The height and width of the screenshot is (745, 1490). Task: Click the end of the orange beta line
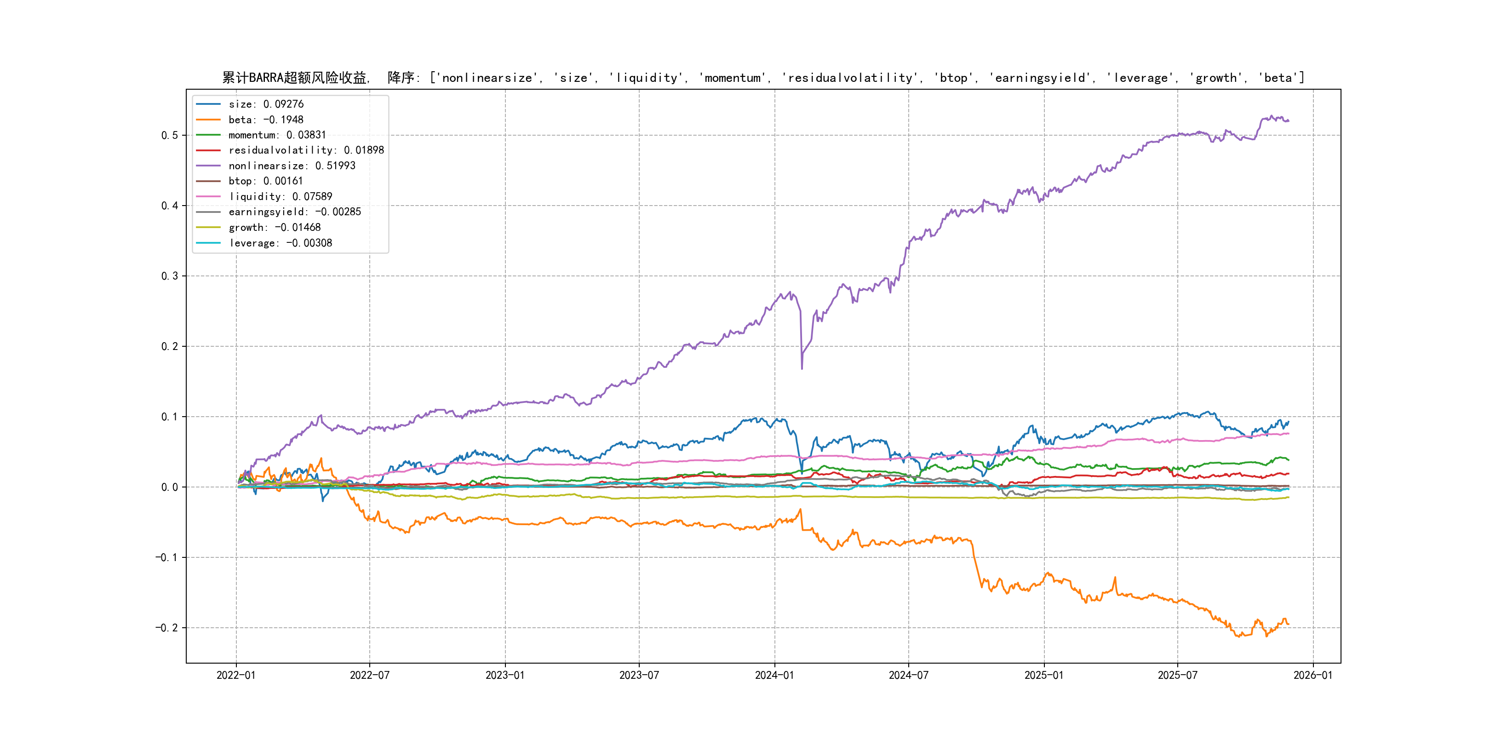(1288, 624)
